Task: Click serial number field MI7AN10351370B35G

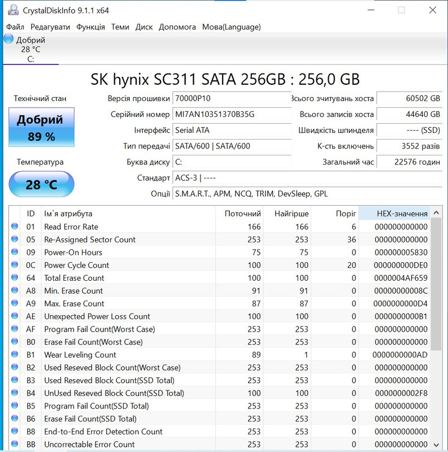Action: coord(232,115)
